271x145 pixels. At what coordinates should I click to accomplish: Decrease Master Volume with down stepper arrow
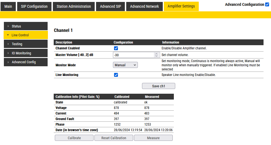click(x=156, y=56)
